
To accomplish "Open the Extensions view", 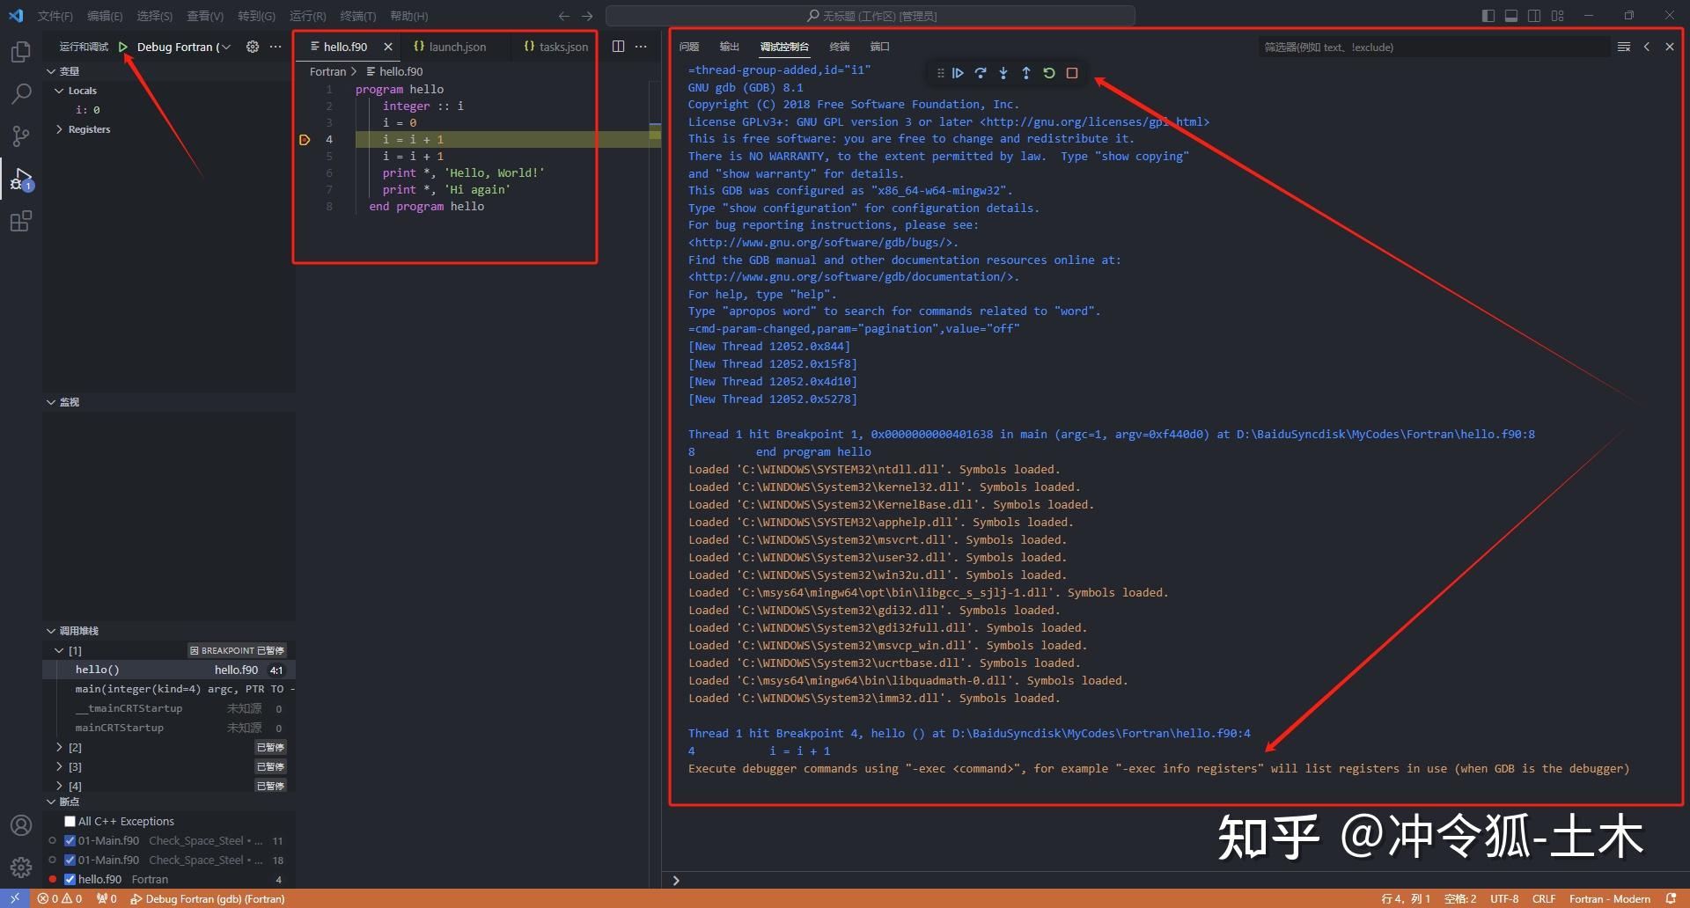I will pyautogui.click(x=21, y=221).
